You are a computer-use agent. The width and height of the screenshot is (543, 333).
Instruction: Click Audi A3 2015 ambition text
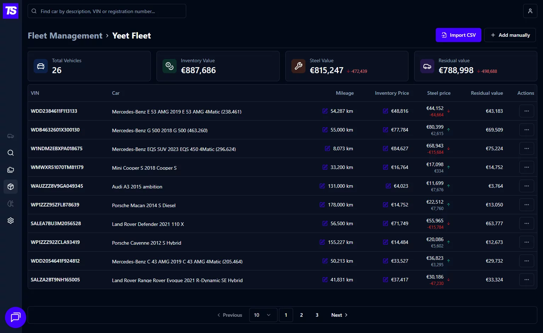137,187
